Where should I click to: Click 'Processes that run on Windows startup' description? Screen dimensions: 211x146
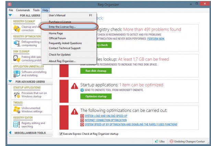click(34, 95)
